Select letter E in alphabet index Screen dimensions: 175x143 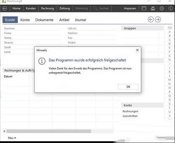[170, 48]
